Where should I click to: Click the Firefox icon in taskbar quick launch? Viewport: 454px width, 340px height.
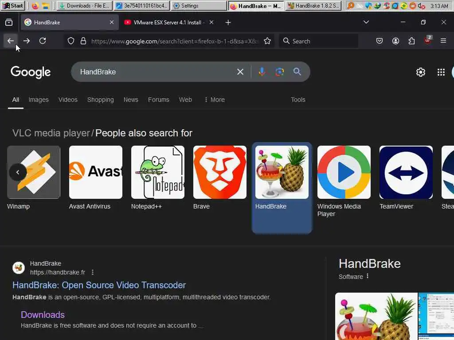click(x=35, y=6)
